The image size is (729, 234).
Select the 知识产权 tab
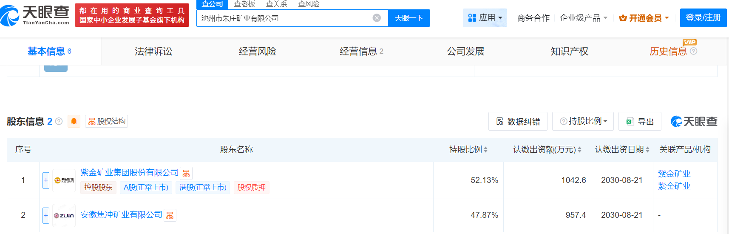click(570, 51)
